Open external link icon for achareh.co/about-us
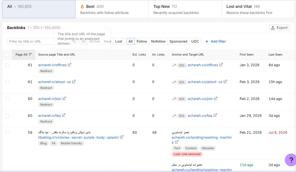 [225, 82]
